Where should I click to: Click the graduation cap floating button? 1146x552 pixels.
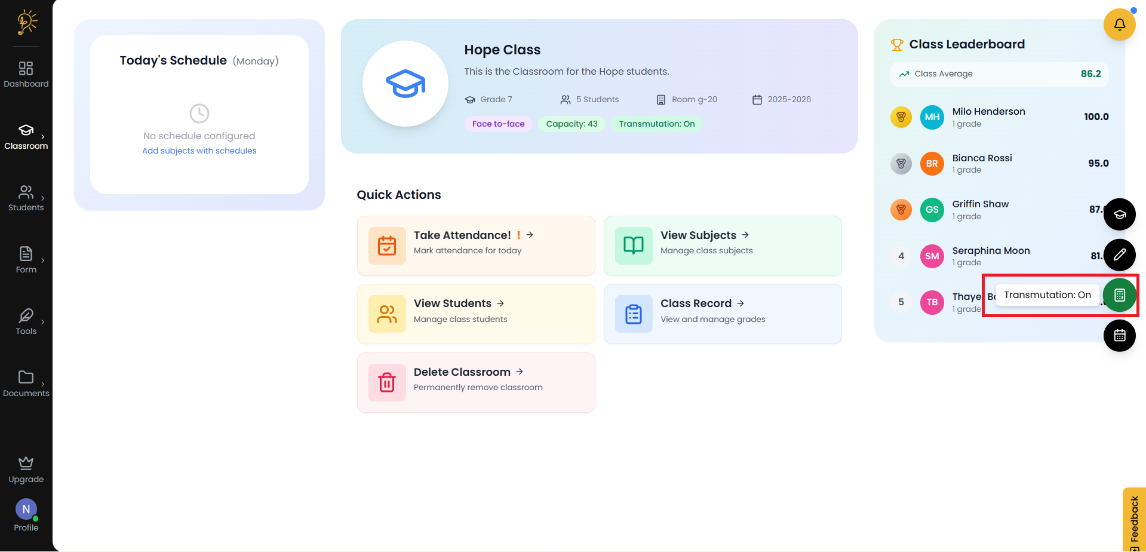coord(1119,214)
